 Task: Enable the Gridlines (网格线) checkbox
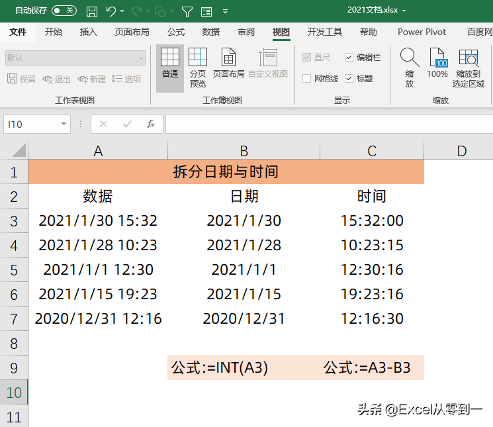point(306,78)
